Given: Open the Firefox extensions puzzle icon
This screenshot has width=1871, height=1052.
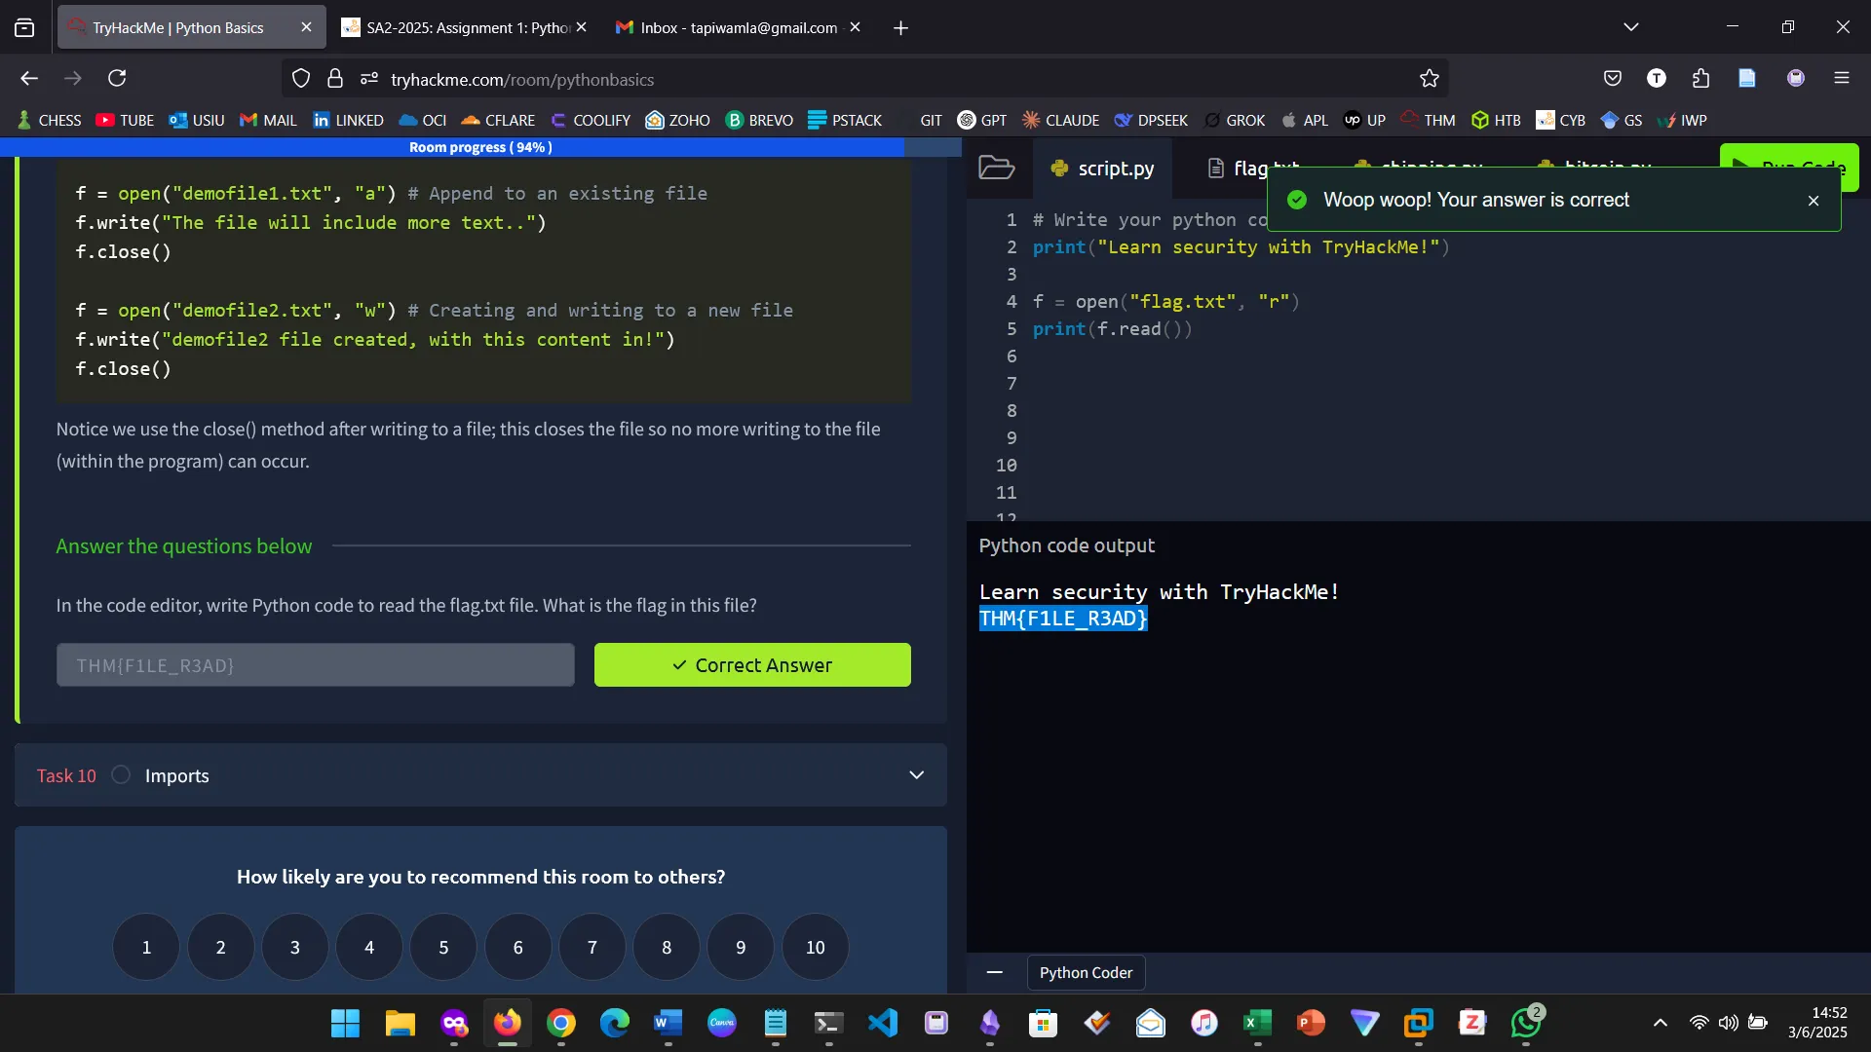Looking at the screenshot, I should (x=1700, y=78).
